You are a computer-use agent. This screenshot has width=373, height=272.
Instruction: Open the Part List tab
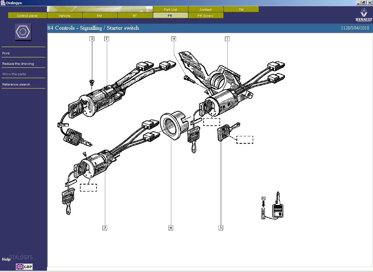170,9
